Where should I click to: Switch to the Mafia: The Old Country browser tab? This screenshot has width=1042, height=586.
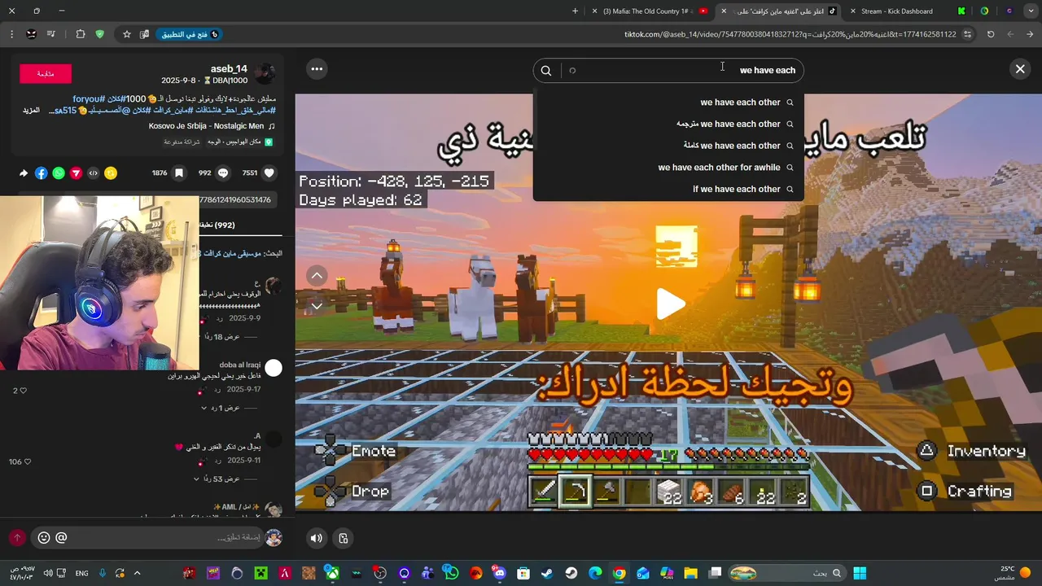click(x=651, y=11)
